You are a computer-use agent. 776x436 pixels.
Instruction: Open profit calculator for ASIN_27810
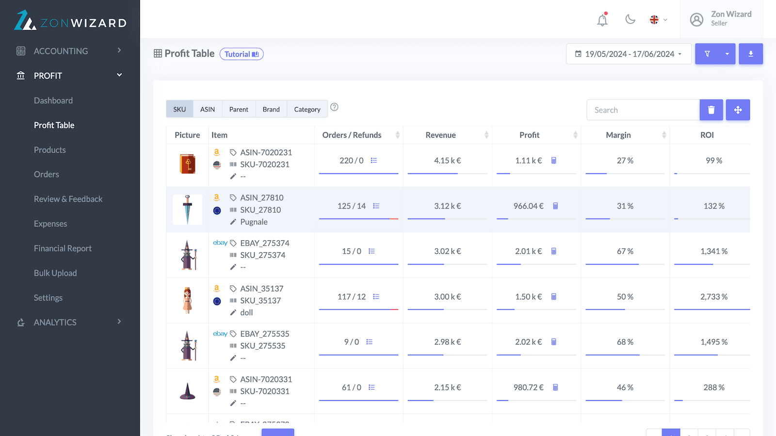[555, 206]
